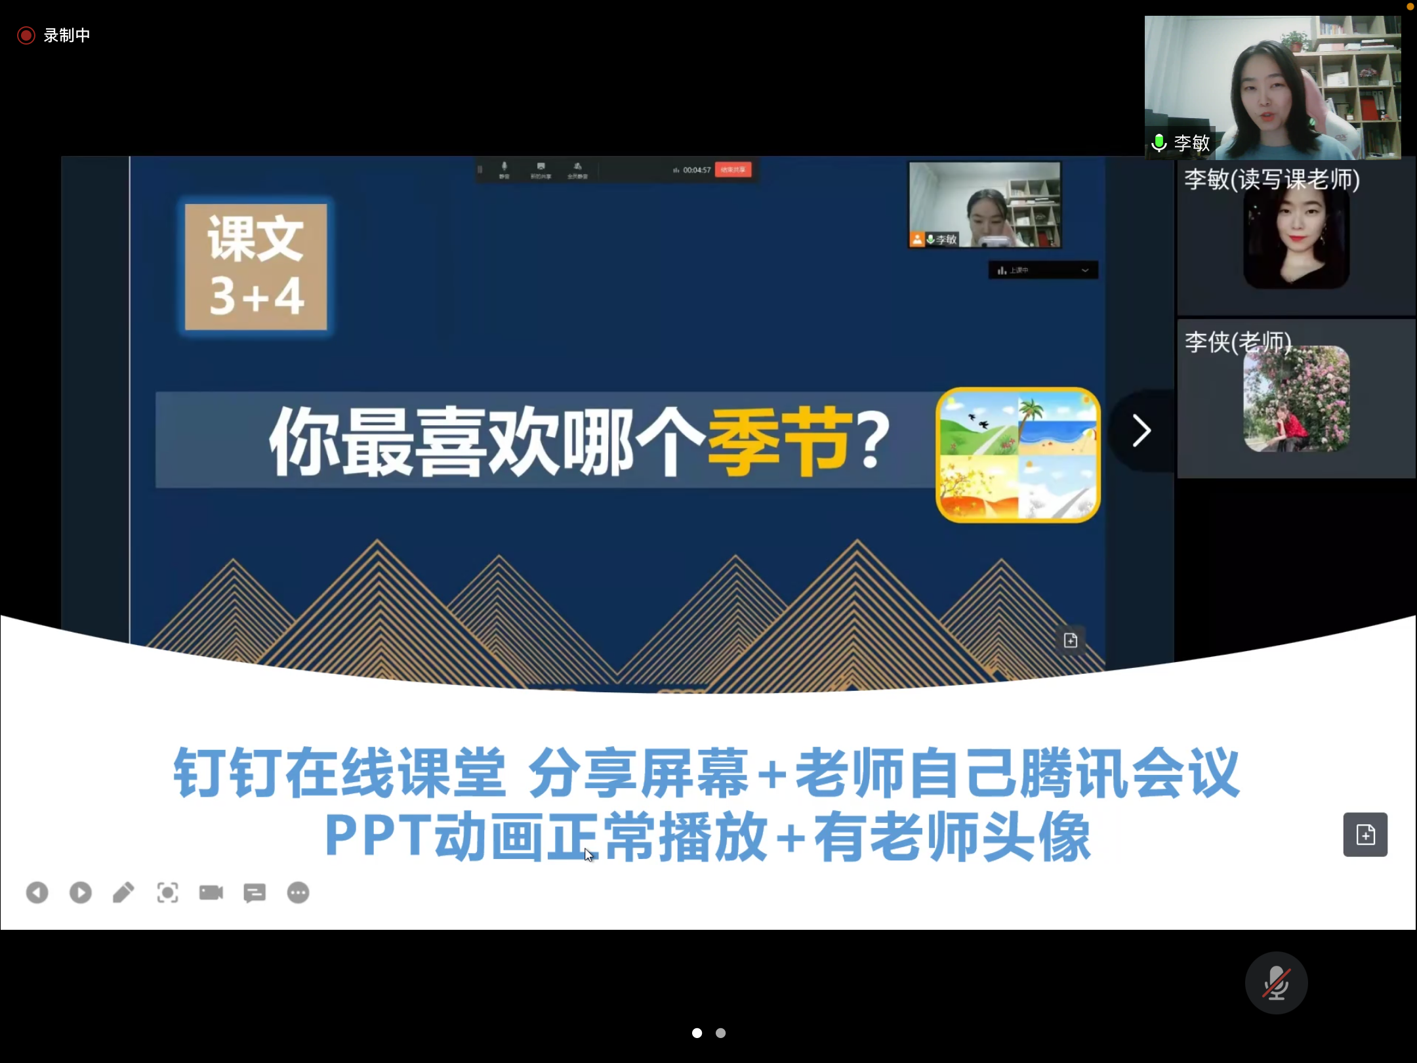Viewport: 1417px width, 1063px height.
Task: Click 全员静音 mute-all icon in shared toolbar
Action: click(x=577, y=170)
